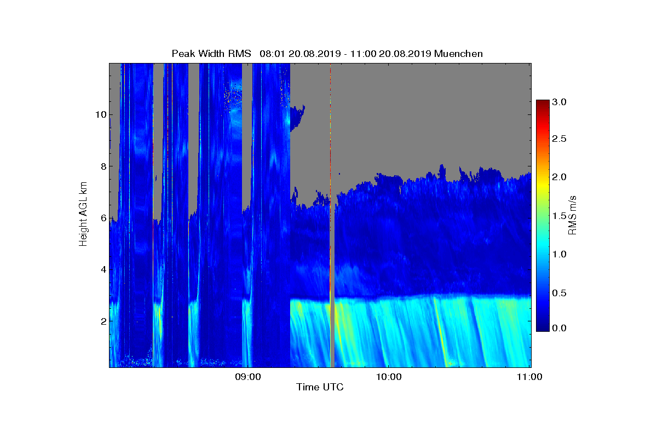Click the plot title 'Peak Width RMS'
Image resolution: width=657 pixels, height=438 pixels.
click(x=211, y=53)
